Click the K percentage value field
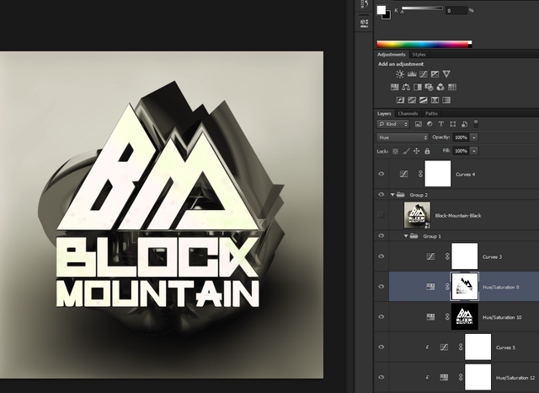This screenshot has width=539, height=393. coord(456,11)
